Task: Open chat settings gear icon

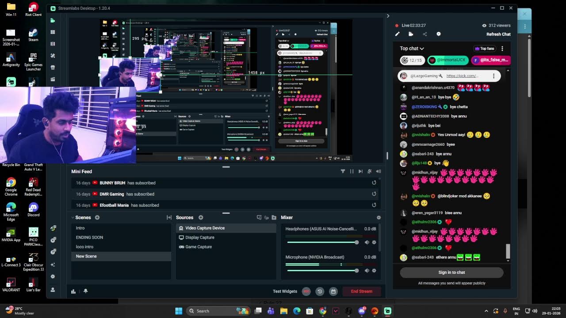Action: pyautogui.click(x=439, y=34)
